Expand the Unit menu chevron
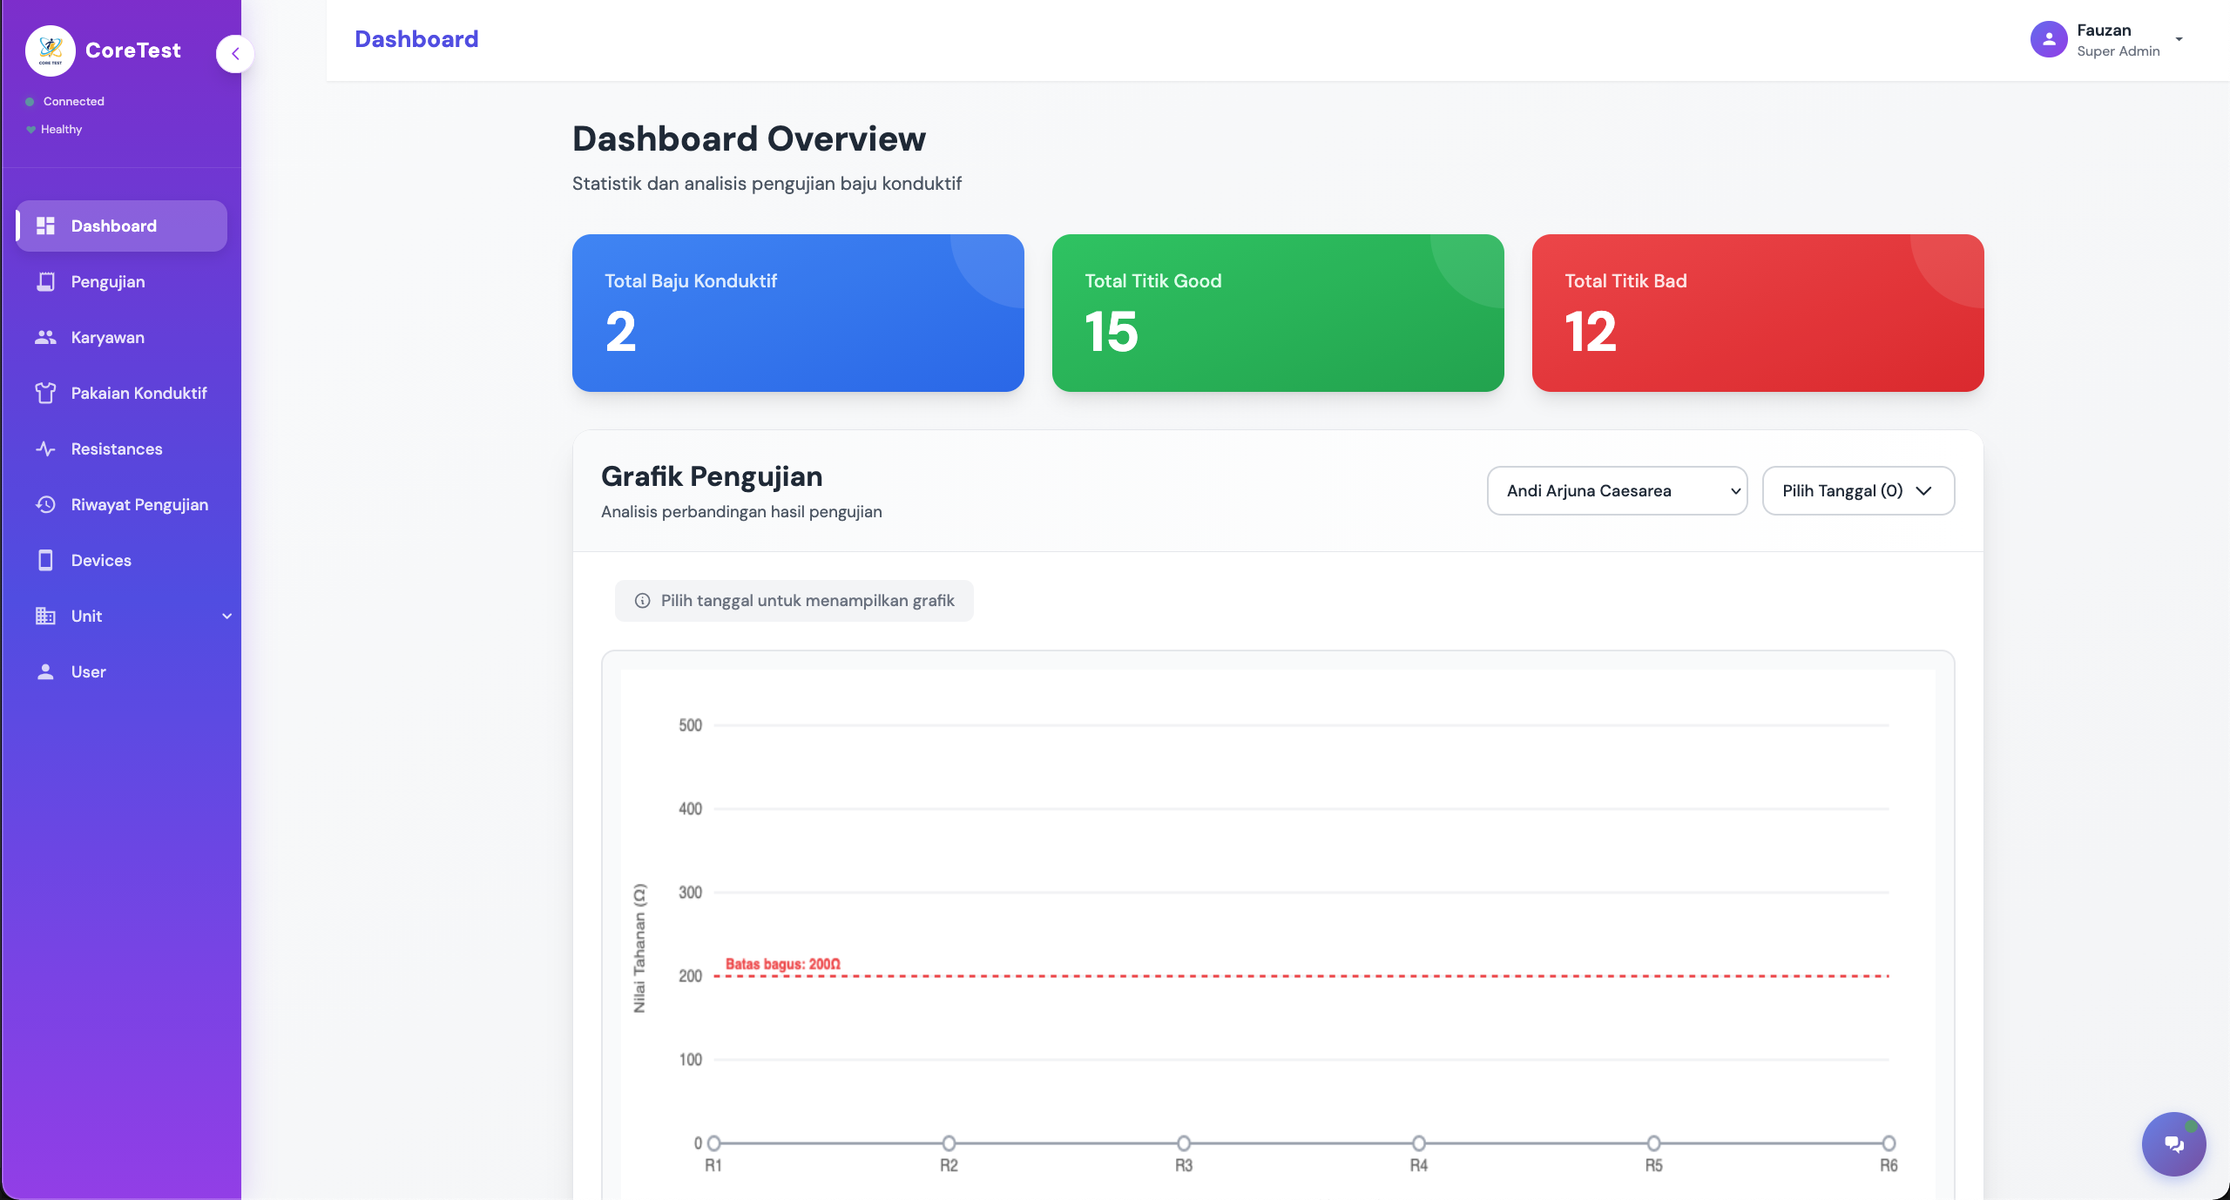The image size is (2230, 1200). [226, 616]
